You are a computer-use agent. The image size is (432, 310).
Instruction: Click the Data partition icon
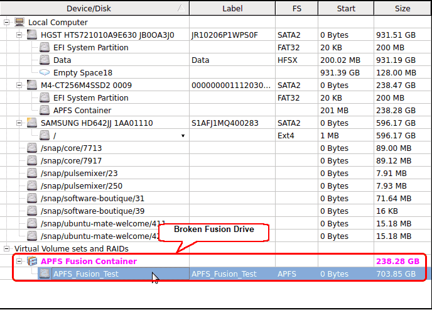(45, 60)
